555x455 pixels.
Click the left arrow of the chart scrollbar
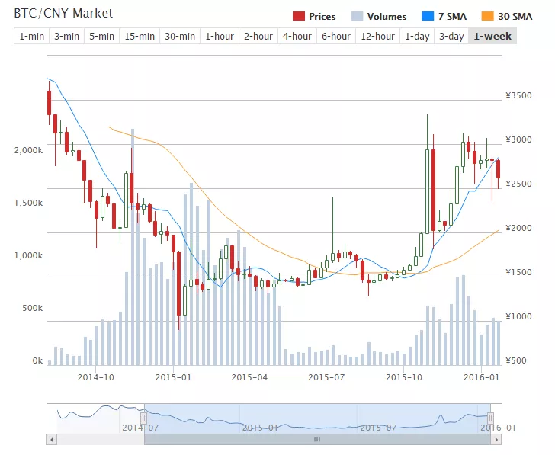[x=51, y=440]
